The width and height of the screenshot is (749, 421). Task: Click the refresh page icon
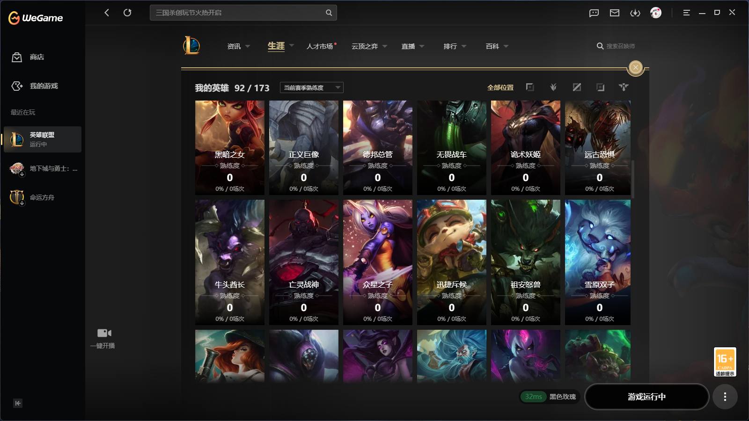(x=127, y=13)
